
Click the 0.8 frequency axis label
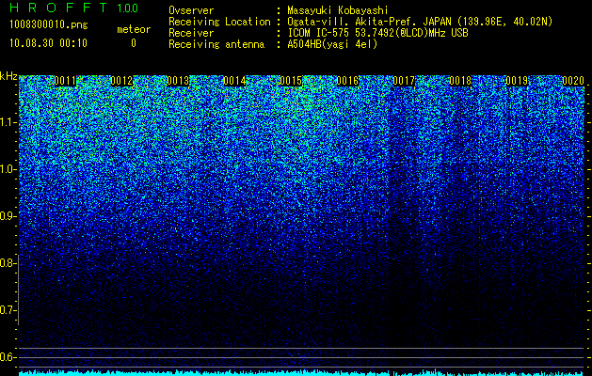[x=8, y=263]
